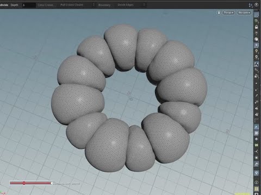Toggle the highlighted checkered material display icon
261x195 pixels.
[x=256, y=64]
